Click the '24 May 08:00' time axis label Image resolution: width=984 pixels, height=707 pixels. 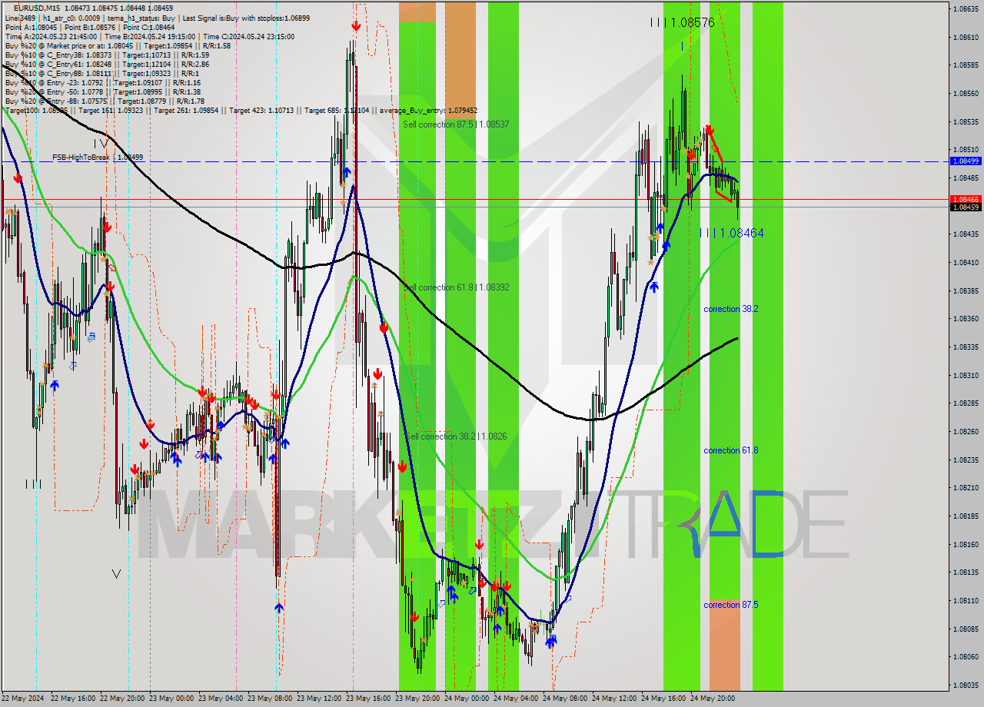pos(565,699)
